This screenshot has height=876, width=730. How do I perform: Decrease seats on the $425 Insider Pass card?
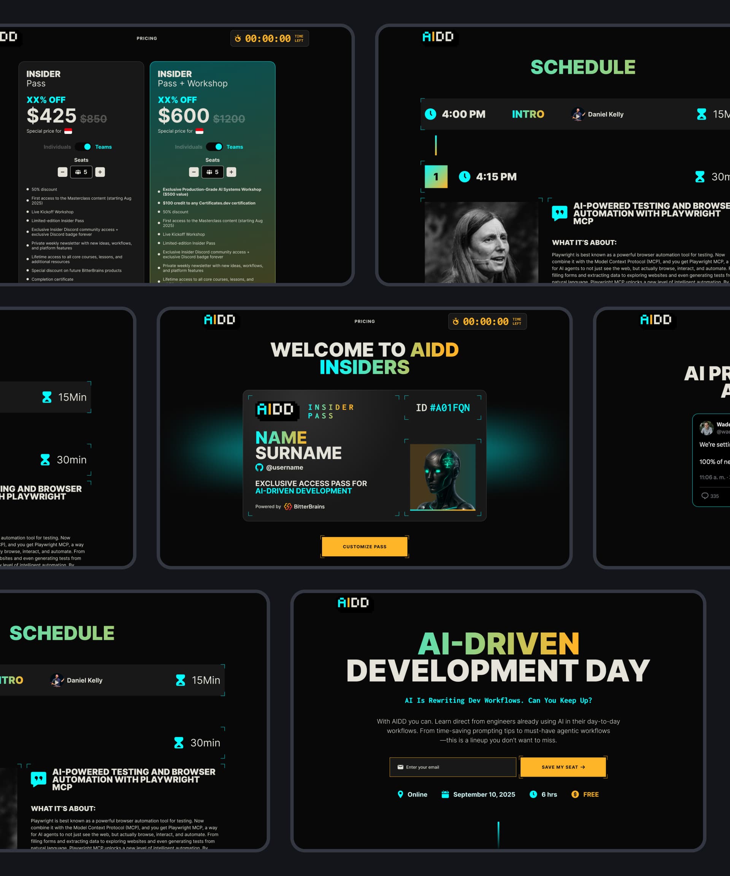click(63, 172)
